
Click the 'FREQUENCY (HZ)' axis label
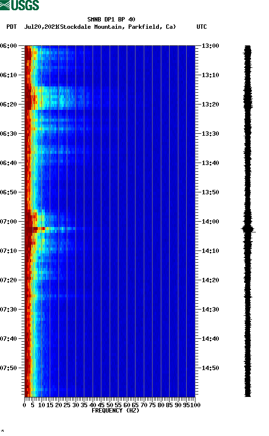115,411
